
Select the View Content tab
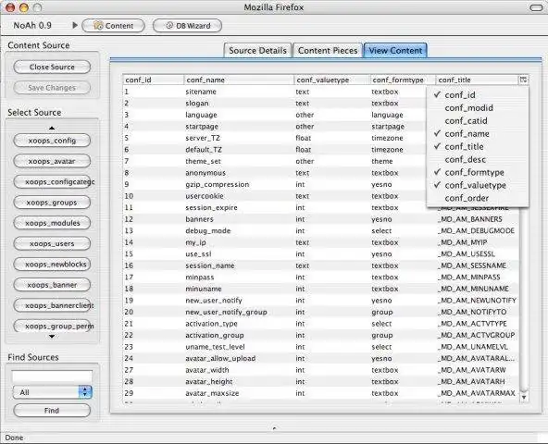(395, 50)
